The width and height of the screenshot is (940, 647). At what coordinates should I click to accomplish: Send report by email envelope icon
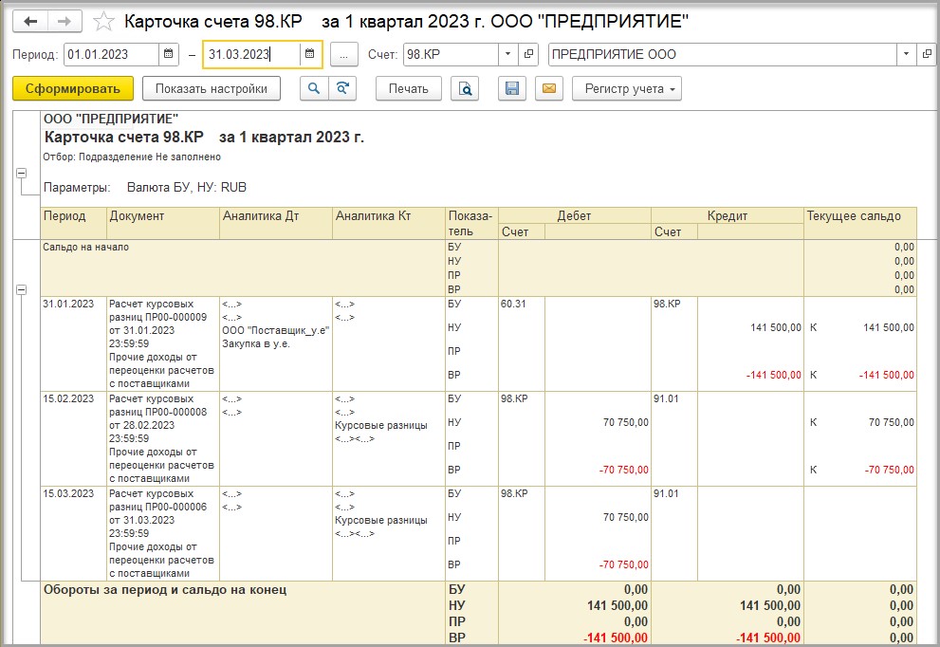tap(547, 89)
